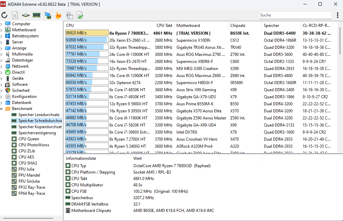The width and height of the screenshot is (343, 221).
Task: Click the Netzwerk icon in sidebar
Action: 8,66
